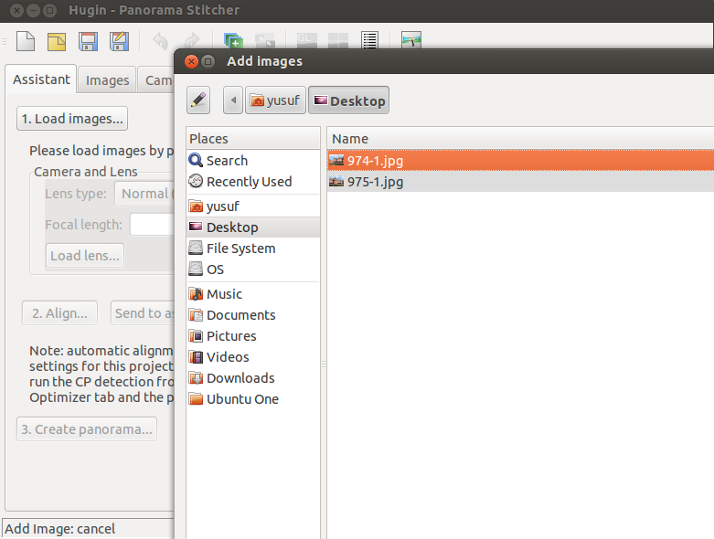Image resolution: width=714 pixels, height=539 pixels.
Task: Click Save As floppy with pencil icon
Action: pyautogui.click(x=119, y=41)
